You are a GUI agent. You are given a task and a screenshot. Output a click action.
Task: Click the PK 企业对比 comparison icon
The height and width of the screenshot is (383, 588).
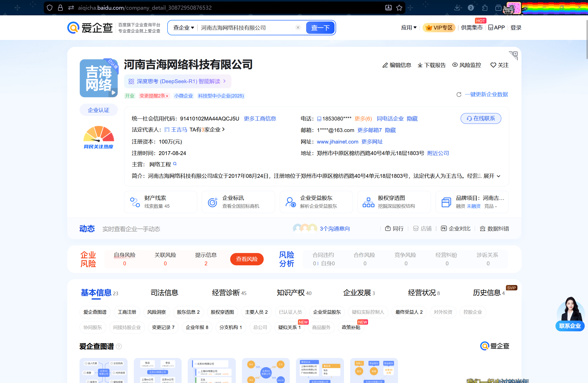click(444, 228)
